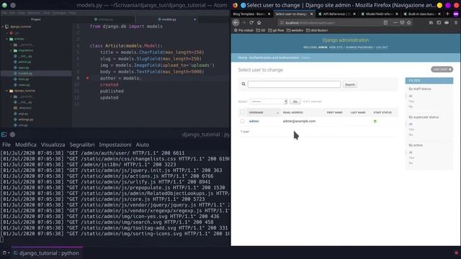
Task: Open the Aiuto menu in terminal
Action: [143, 145]
